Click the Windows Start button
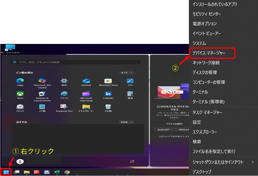Image resolution: width=258 pixels, height=176 pixels. pyautogui.click(x=6, y=172)
